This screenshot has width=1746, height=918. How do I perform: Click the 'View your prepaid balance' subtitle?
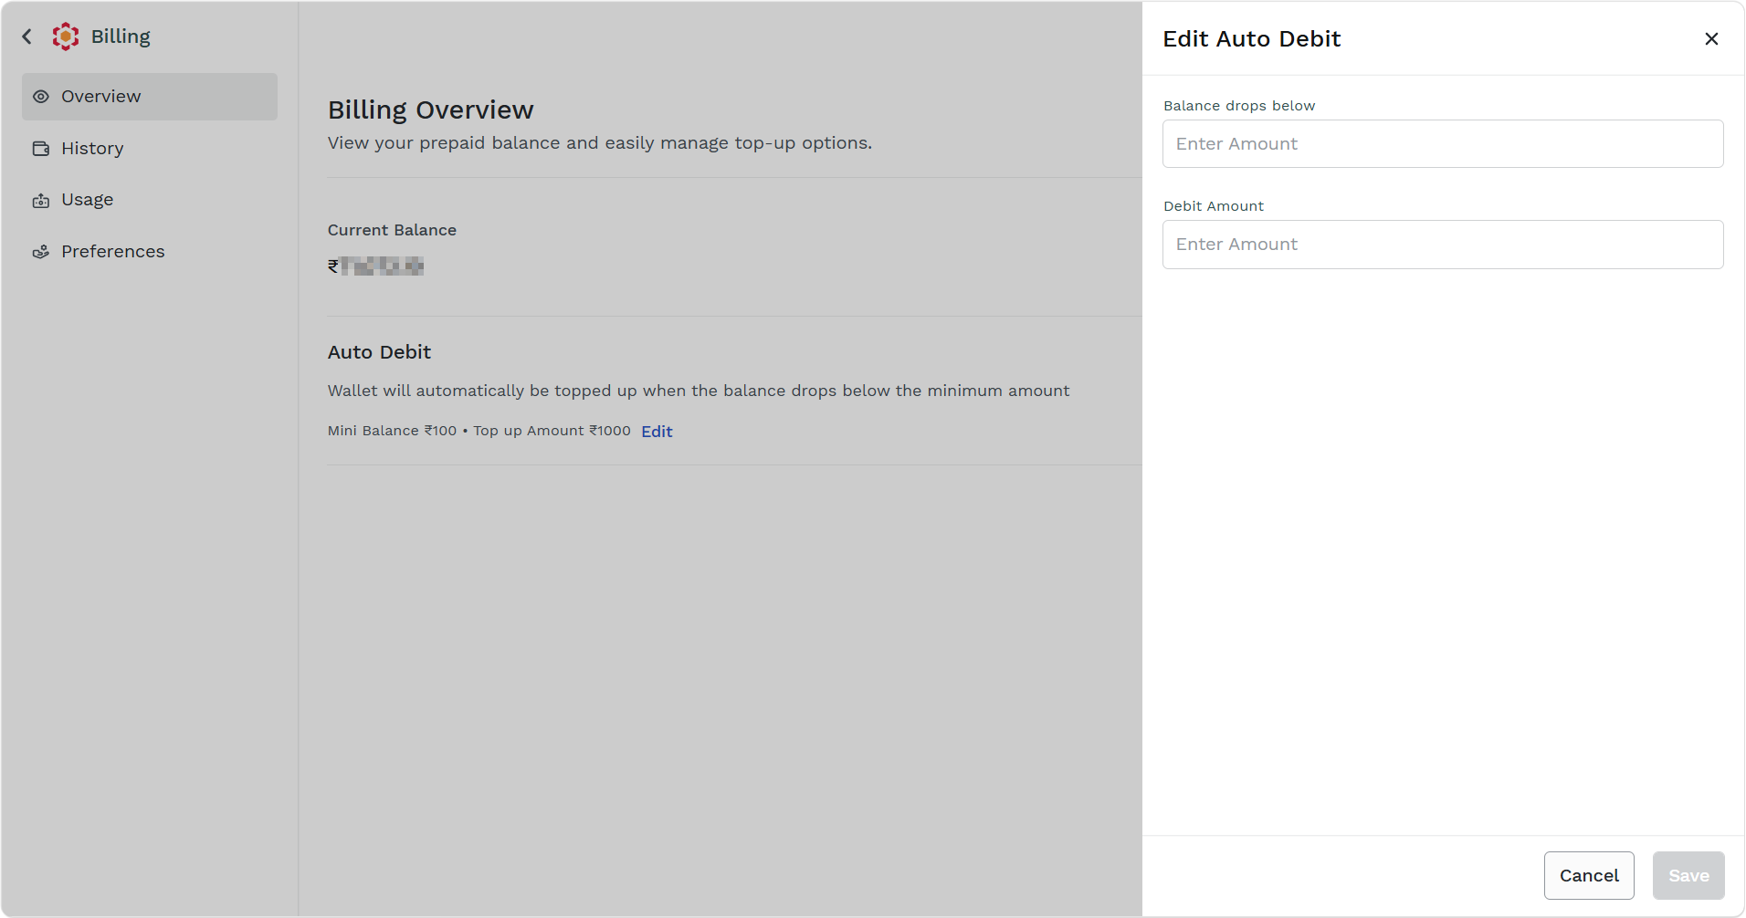click(600, 143)
